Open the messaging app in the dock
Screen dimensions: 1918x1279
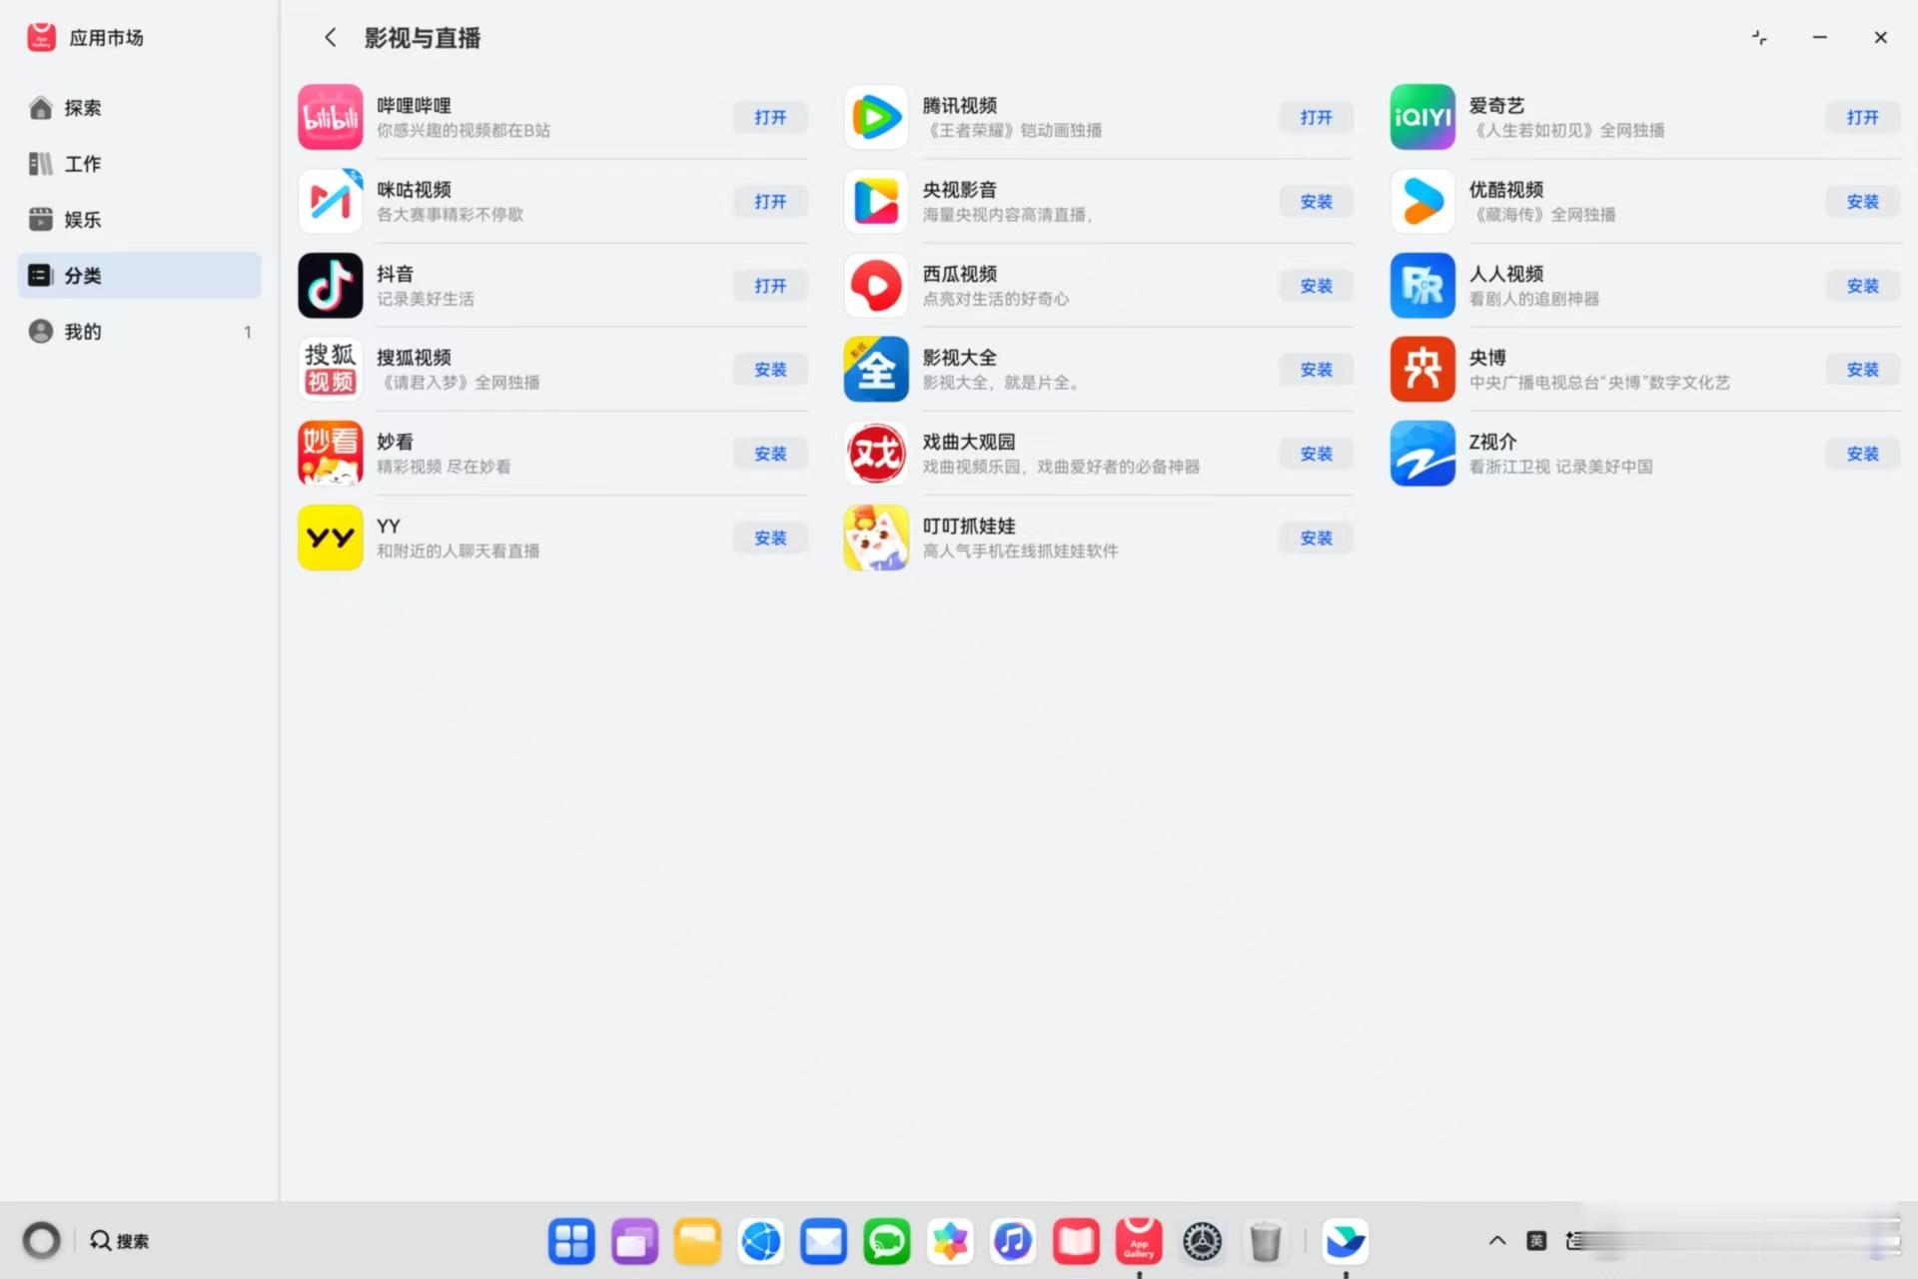coord(886,1241)
